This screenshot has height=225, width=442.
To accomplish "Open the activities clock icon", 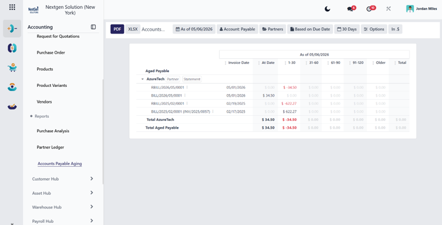I will tap(371, 9).
